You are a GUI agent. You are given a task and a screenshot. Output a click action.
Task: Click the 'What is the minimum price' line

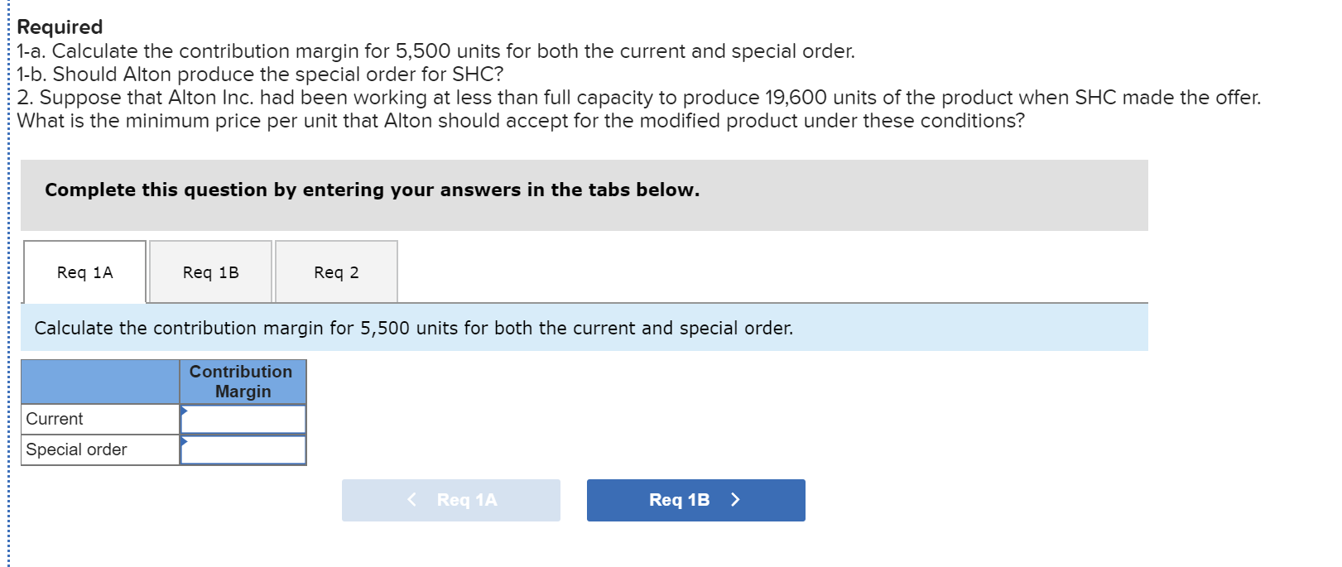pyautogui.click(x=520, y=121)
